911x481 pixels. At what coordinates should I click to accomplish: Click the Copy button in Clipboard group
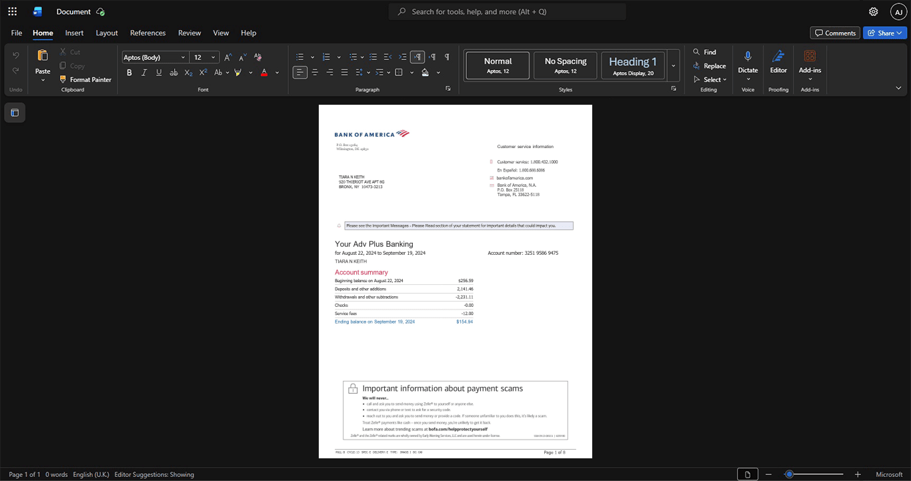[x=72, y=65]
